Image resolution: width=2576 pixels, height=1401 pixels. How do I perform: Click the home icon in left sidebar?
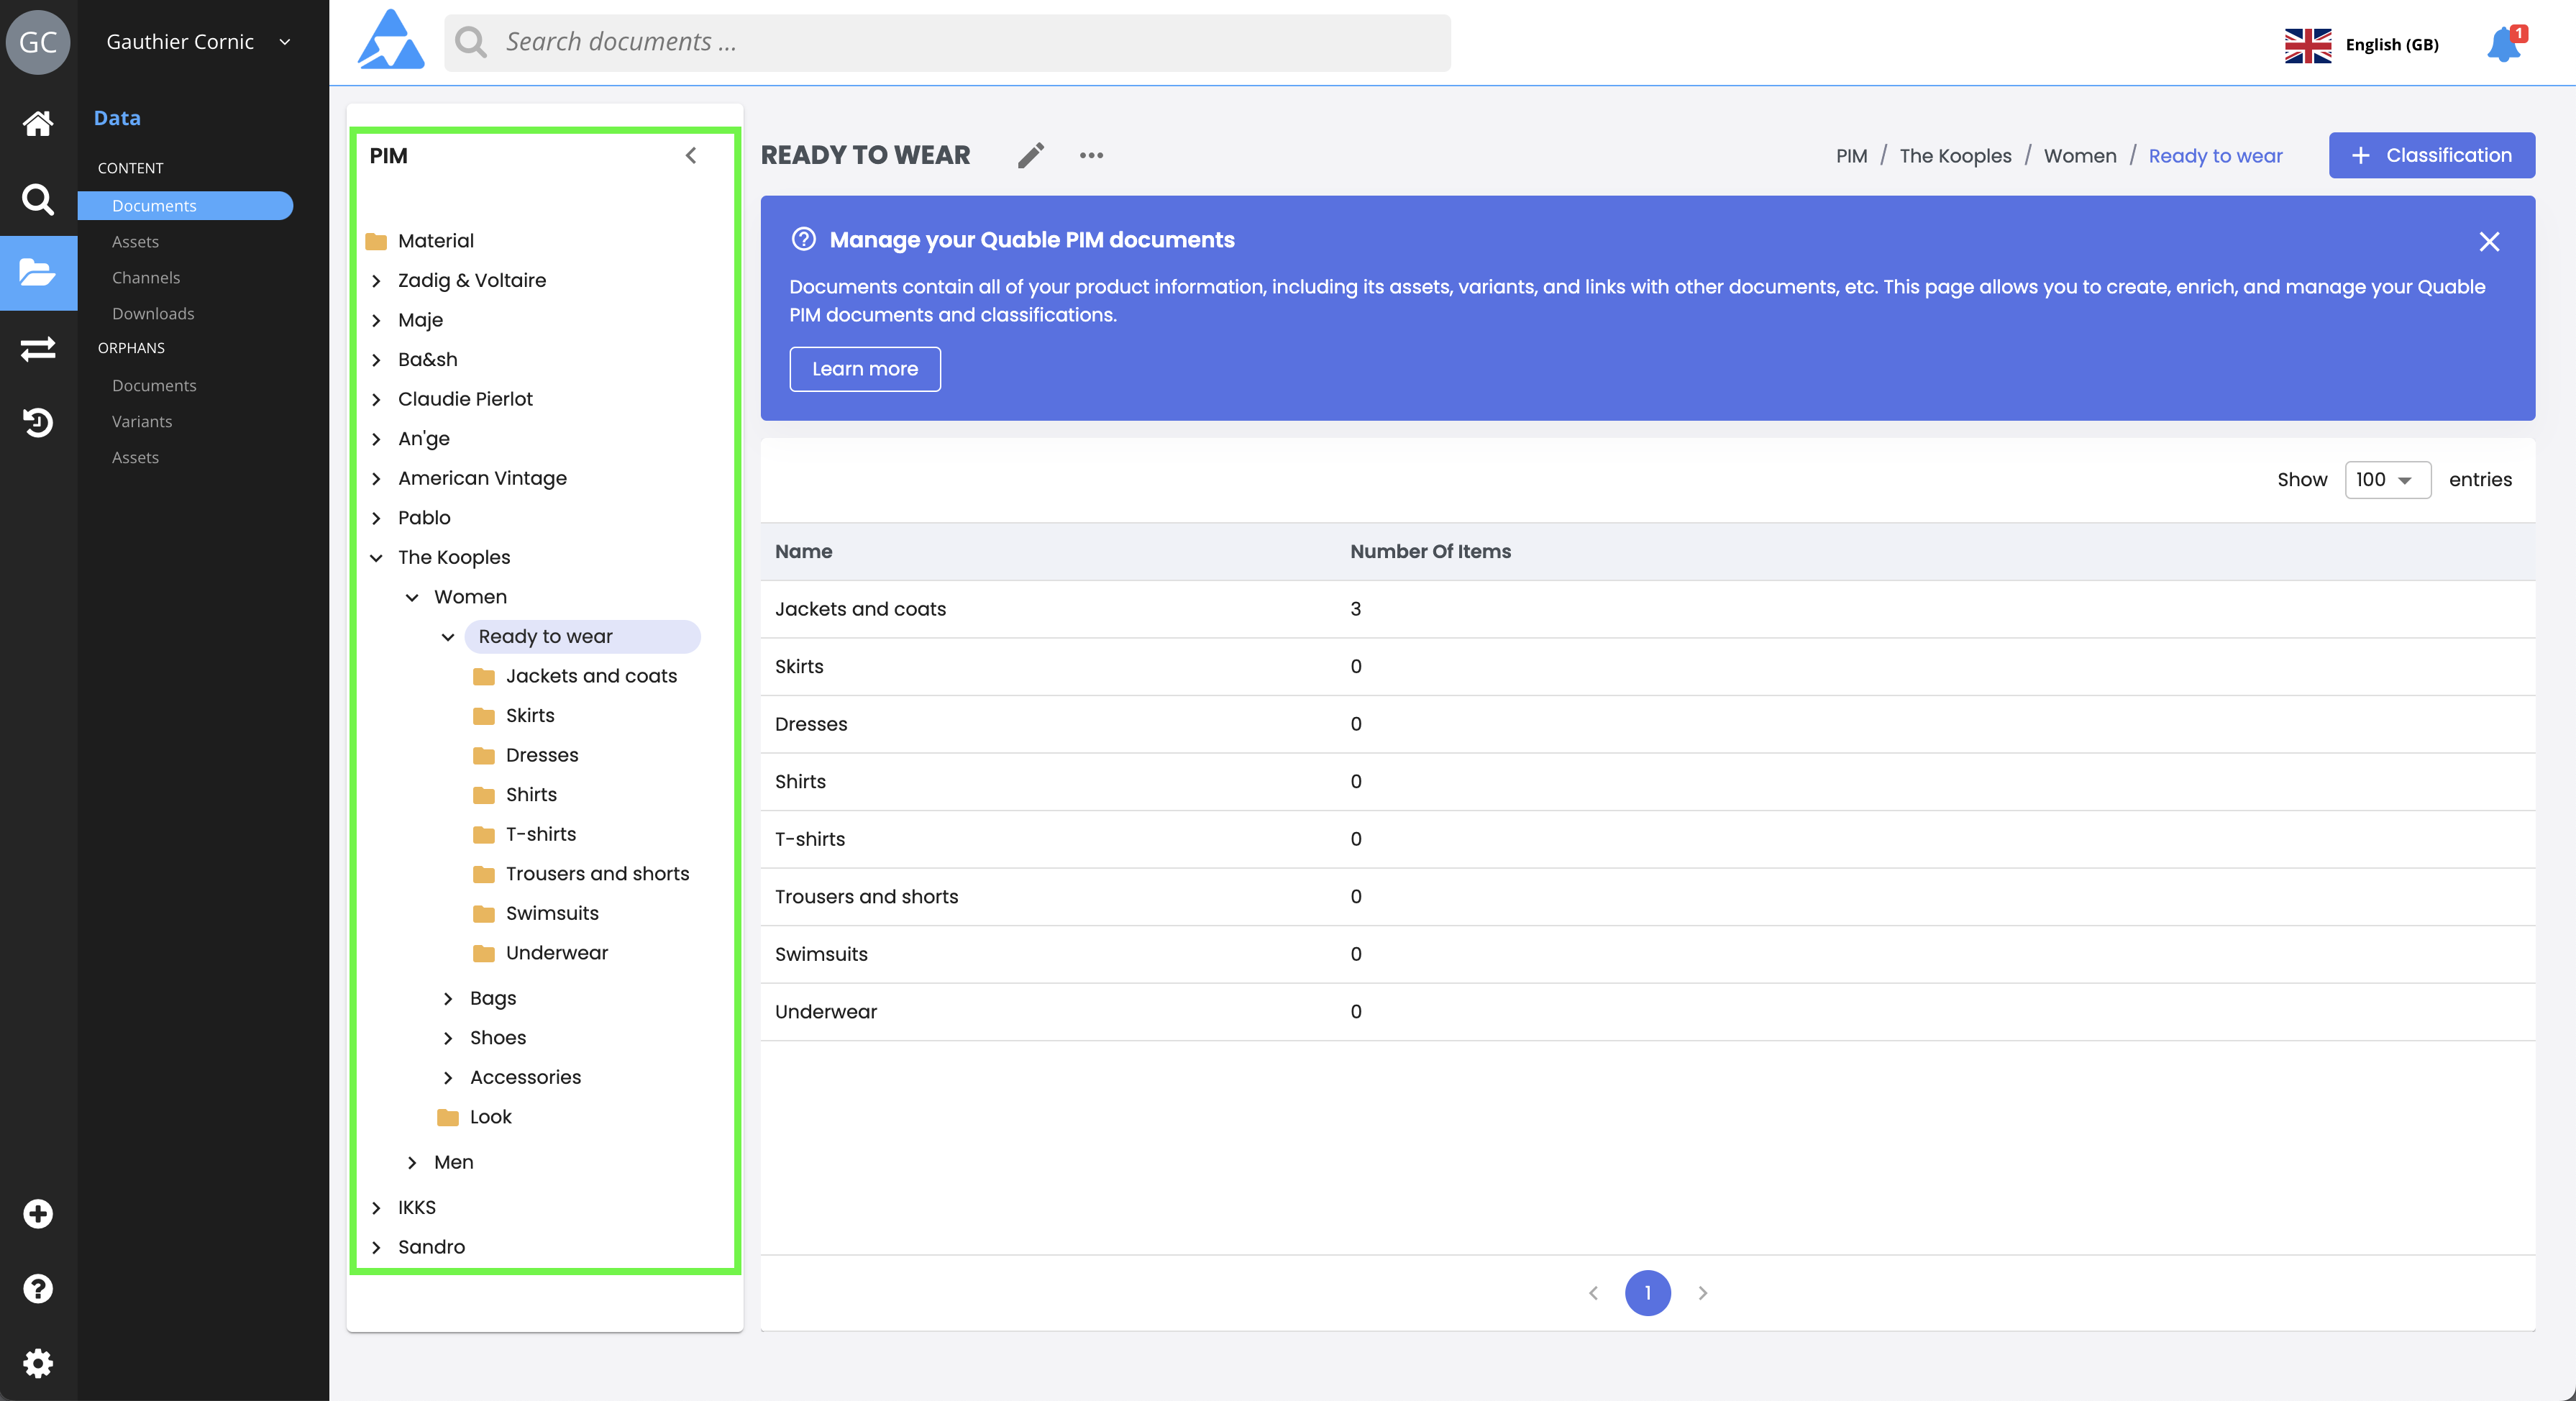[x=38, y=124]
